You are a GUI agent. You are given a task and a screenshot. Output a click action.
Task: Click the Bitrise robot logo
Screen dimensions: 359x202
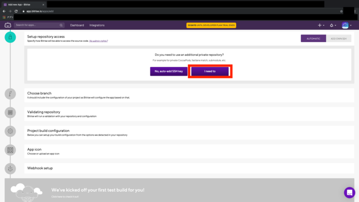8,25
